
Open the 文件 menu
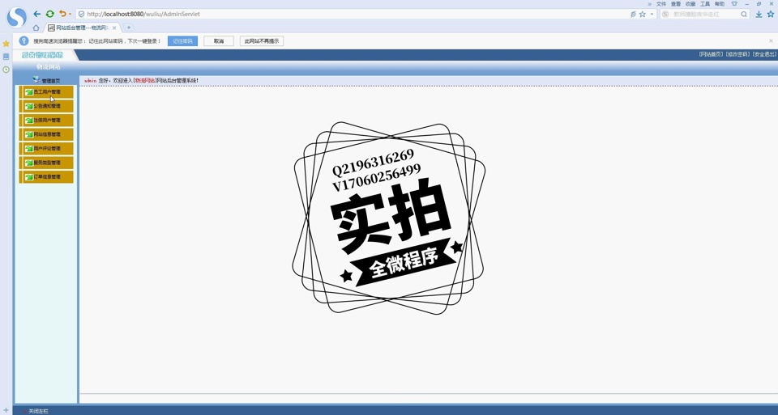[661, 4]
